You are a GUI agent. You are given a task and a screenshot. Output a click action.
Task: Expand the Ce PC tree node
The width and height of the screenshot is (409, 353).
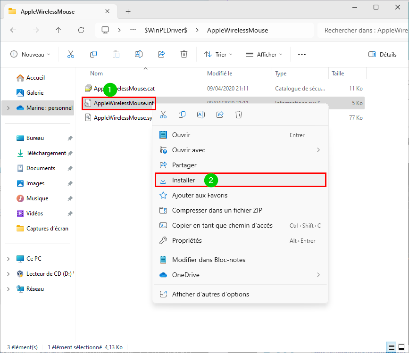coord(8,259)
